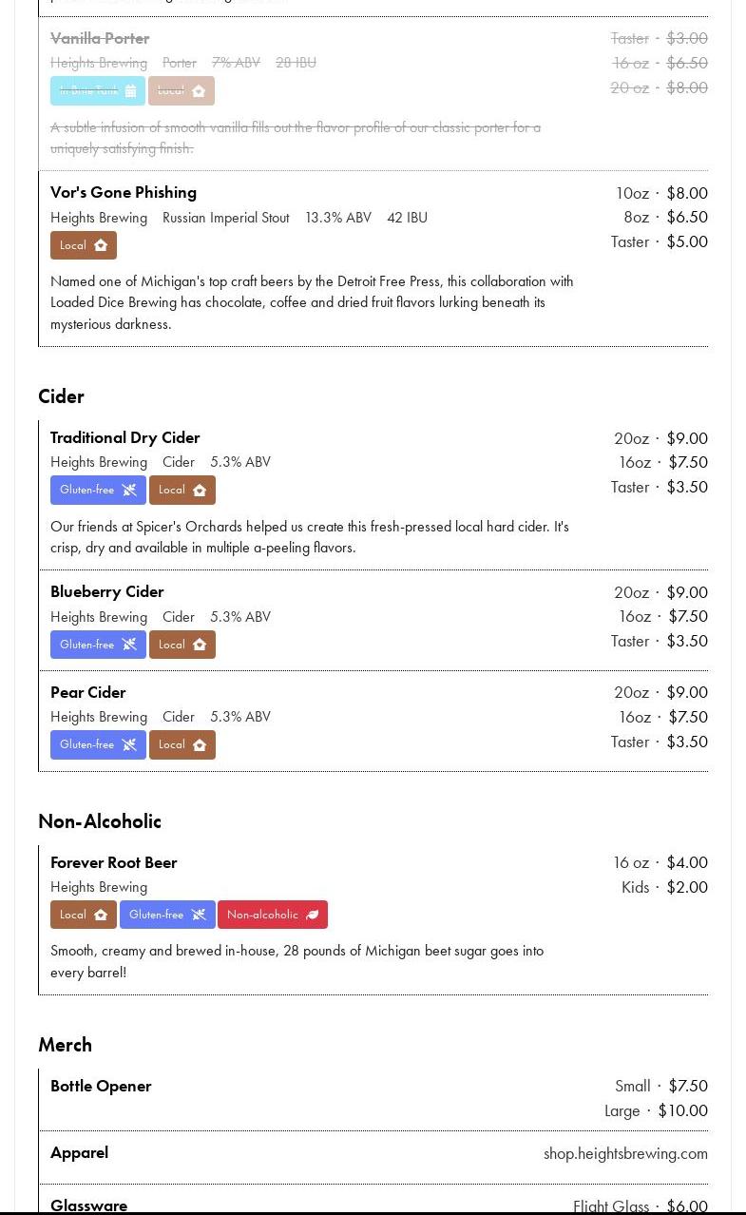Screen dimensions: 746x1215
Task: Click the Forever Root Beer title
Action: 114,862
